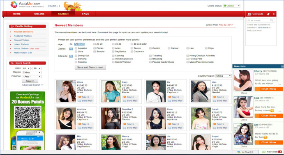Open the ONLINE menu tab
Image resolution: width=284 pixels, height=155 pixels.
click(x=39, y=14)
